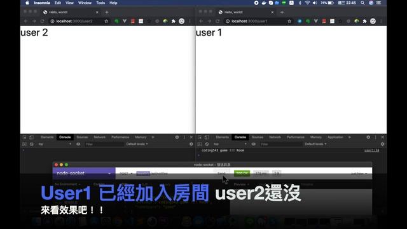Bookmark the localhost:3000/user2 page with star

coord(106,21)
